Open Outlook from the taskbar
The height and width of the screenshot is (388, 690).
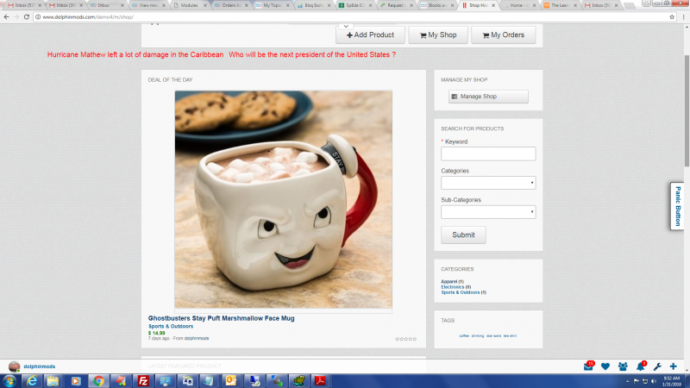coord(231,381)
